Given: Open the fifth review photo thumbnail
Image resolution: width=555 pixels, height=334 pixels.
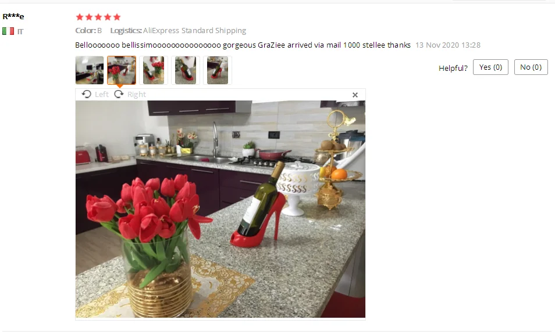Looking at the screenshot, I should click(x=218, y=70).
